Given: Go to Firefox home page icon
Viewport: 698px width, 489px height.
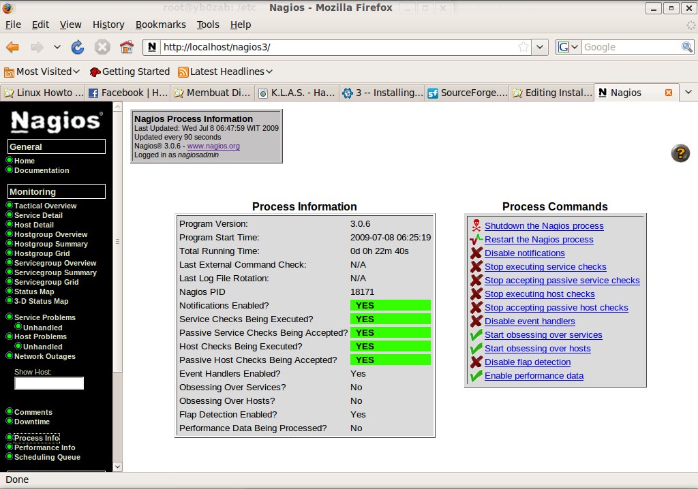Looking at the screenshot, I should tap(126, 47).
